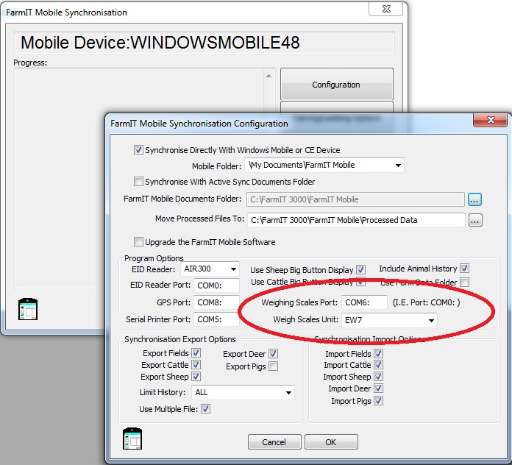Click the (I.E. Port: COM0: ) hint text
The width and height of the screenshot is (512, 465).
[426, 302]
